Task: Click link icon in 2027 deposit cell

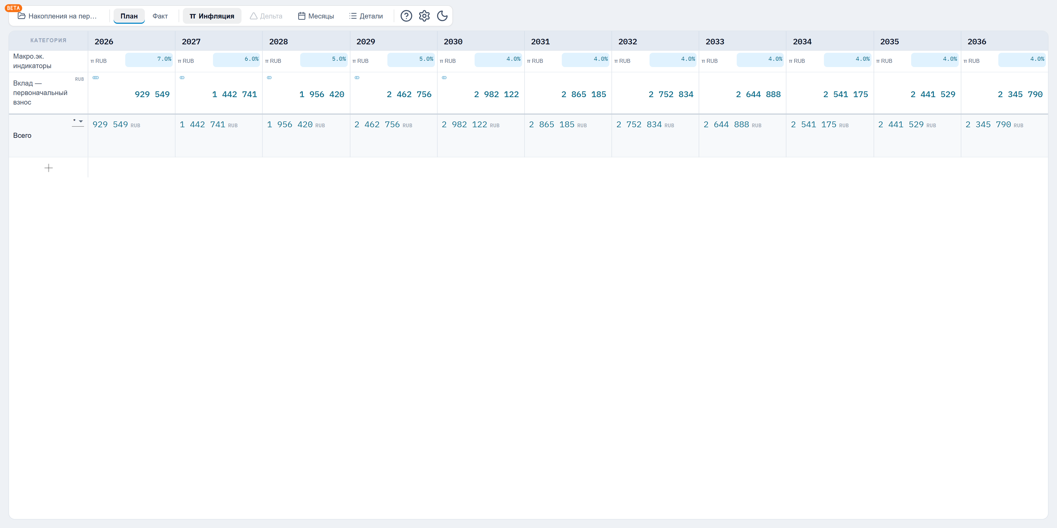Action: click(x=182, y=77)
